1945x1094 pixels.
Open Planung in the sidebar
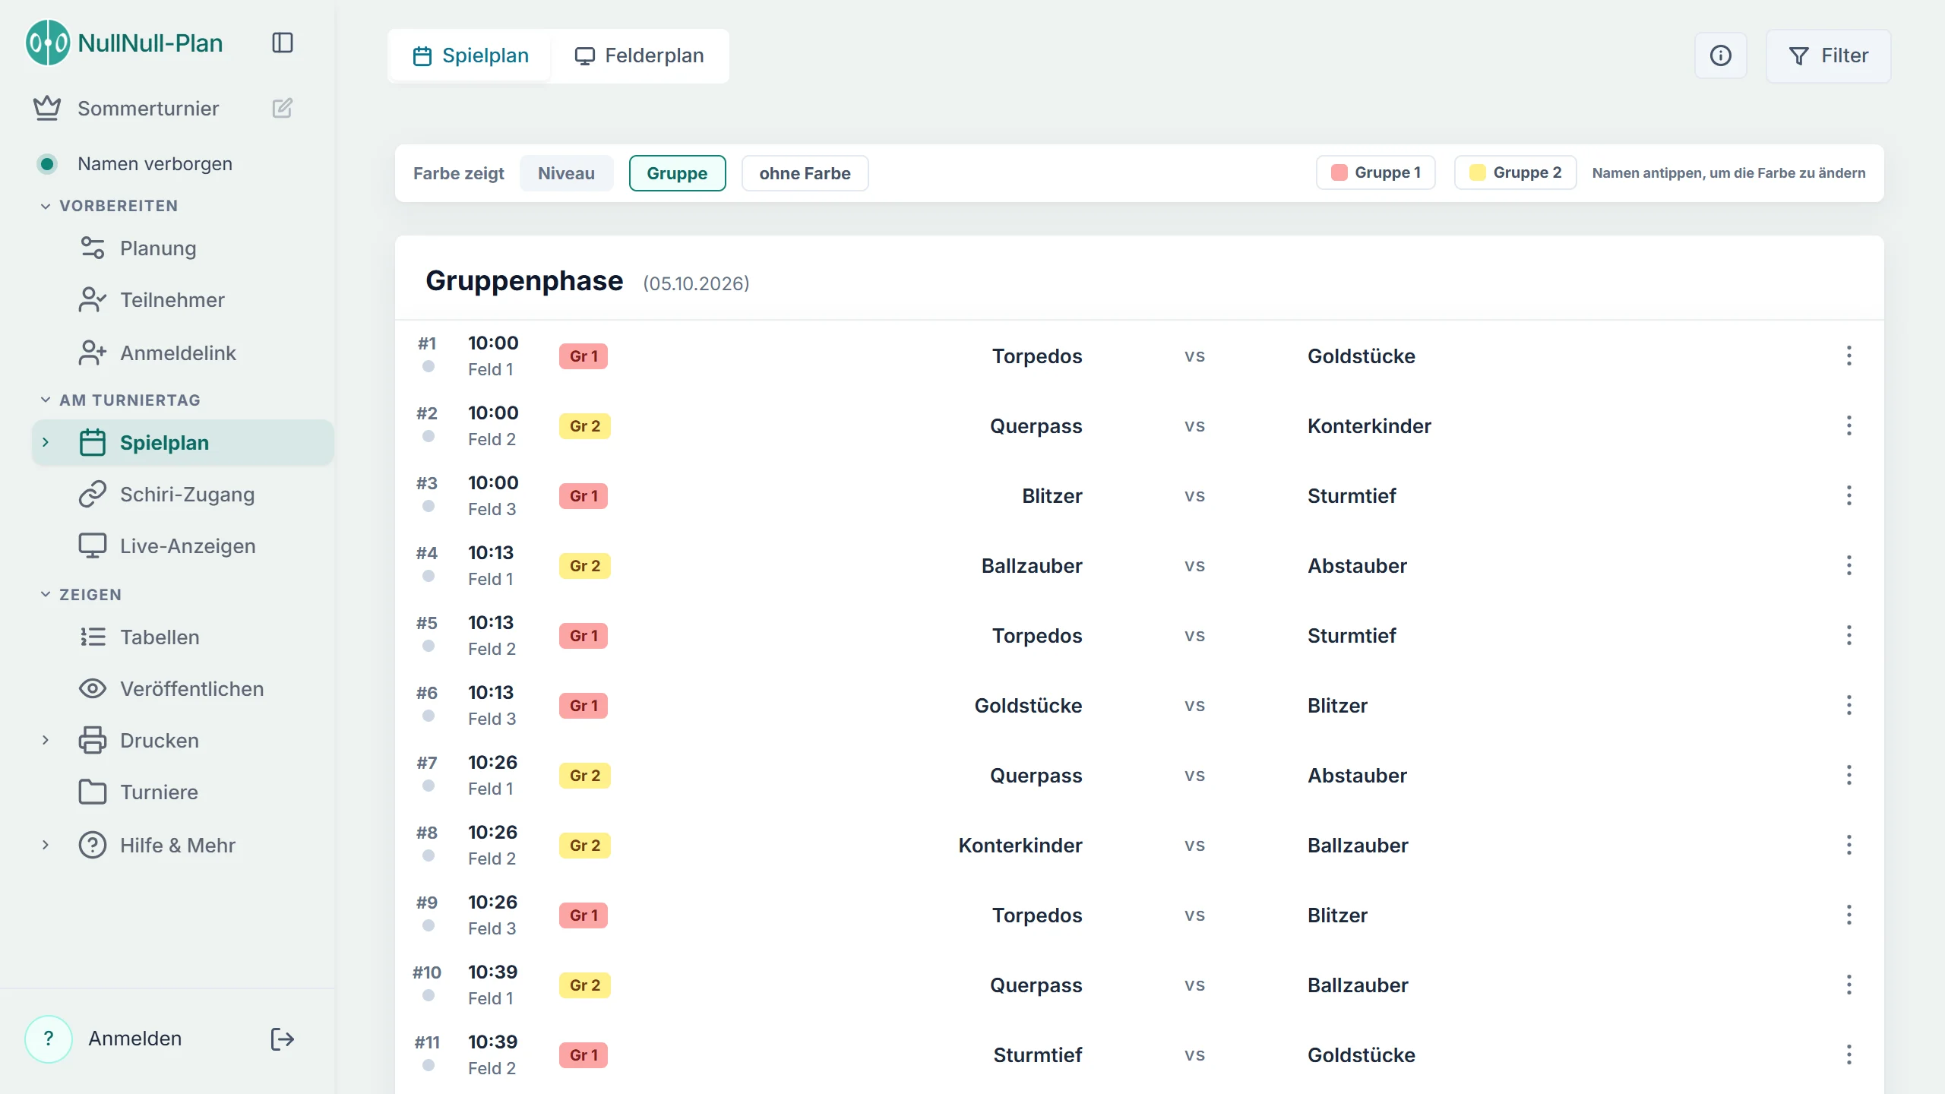coord(182,248)
